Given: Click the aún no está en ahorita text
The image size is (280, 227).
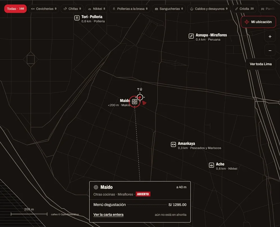Looking at the screenshot, I should (x=170, y=215).
